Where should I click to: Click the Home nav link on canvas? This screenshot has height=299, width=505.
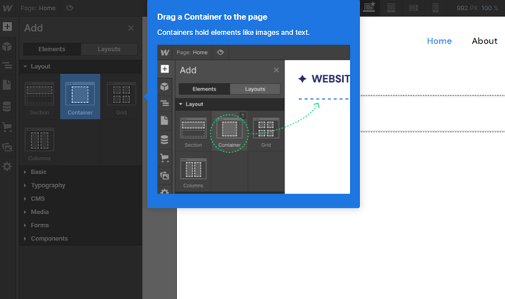coord(439,41)
